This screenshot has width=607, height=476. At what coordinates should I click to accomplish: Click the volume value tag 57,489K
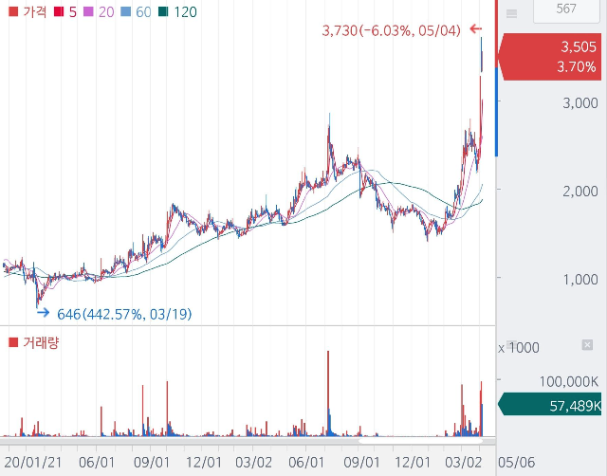550,404
